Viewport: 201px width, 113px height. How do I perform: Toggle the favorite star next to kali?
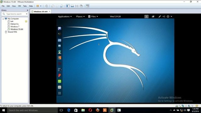[26, 21]
